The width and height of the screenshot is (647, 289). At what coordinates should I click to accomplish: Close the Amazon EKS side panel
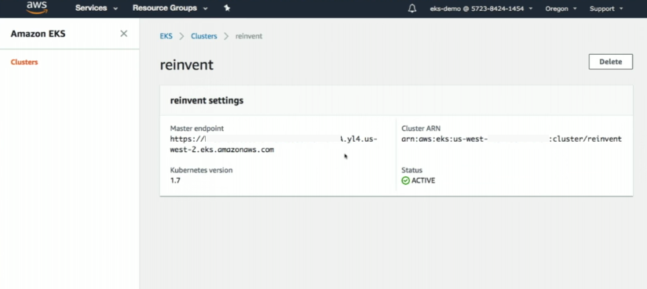(124, 34)
